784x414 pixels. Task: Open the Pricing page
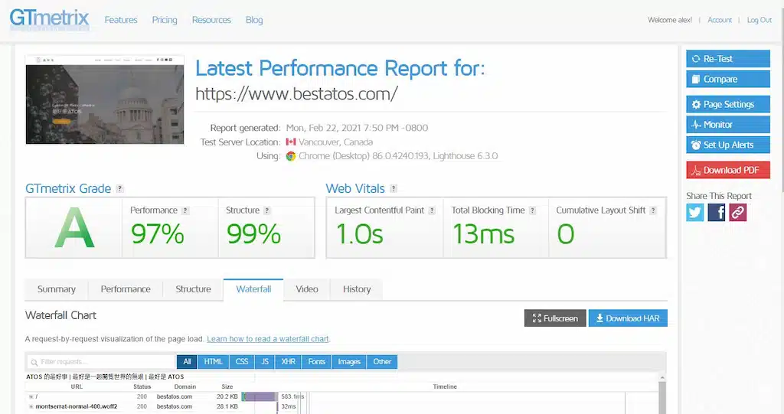coord(165,20)
